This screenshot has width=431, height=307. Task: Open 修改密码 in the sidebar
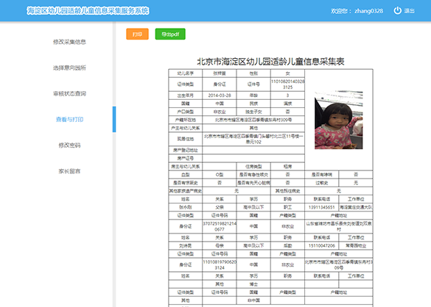pos(69,145)
